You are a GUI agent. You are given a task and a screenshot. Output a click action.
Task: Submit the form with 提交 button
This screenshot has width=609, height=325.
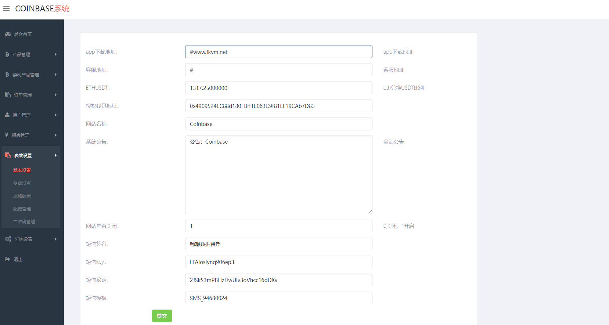click(162, 316)
